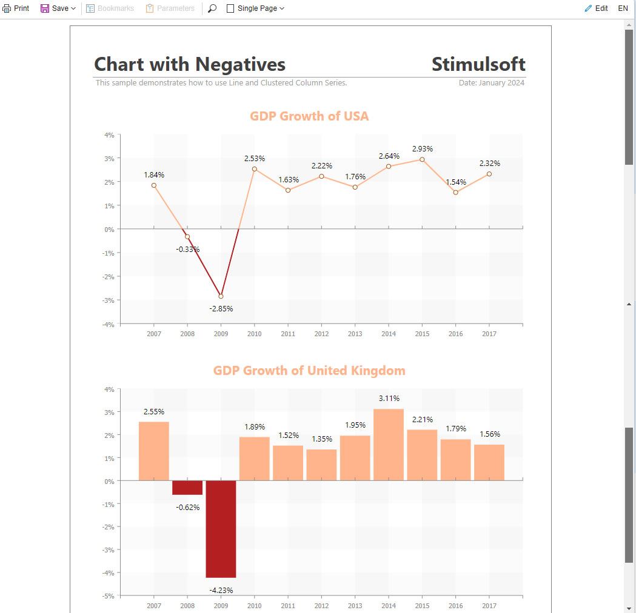The height and width of the screenshot is (613, 636).
Task: Click the 2009 data point on USA line chart
Action: click(221, 296)
